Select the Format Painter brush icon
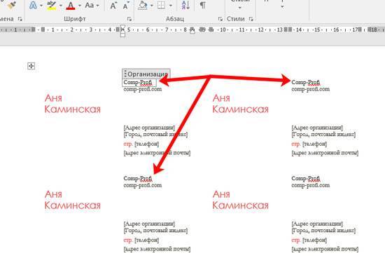The image size is (385, 256). point(11,5)
